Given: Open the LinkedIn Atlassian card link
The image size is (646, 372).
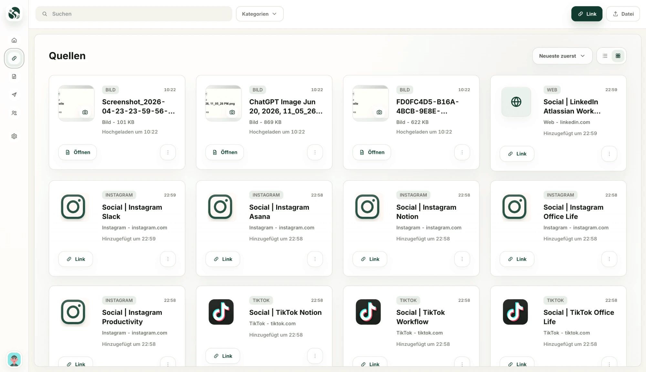Looking at the screenshot, I should tap(517, 154).
